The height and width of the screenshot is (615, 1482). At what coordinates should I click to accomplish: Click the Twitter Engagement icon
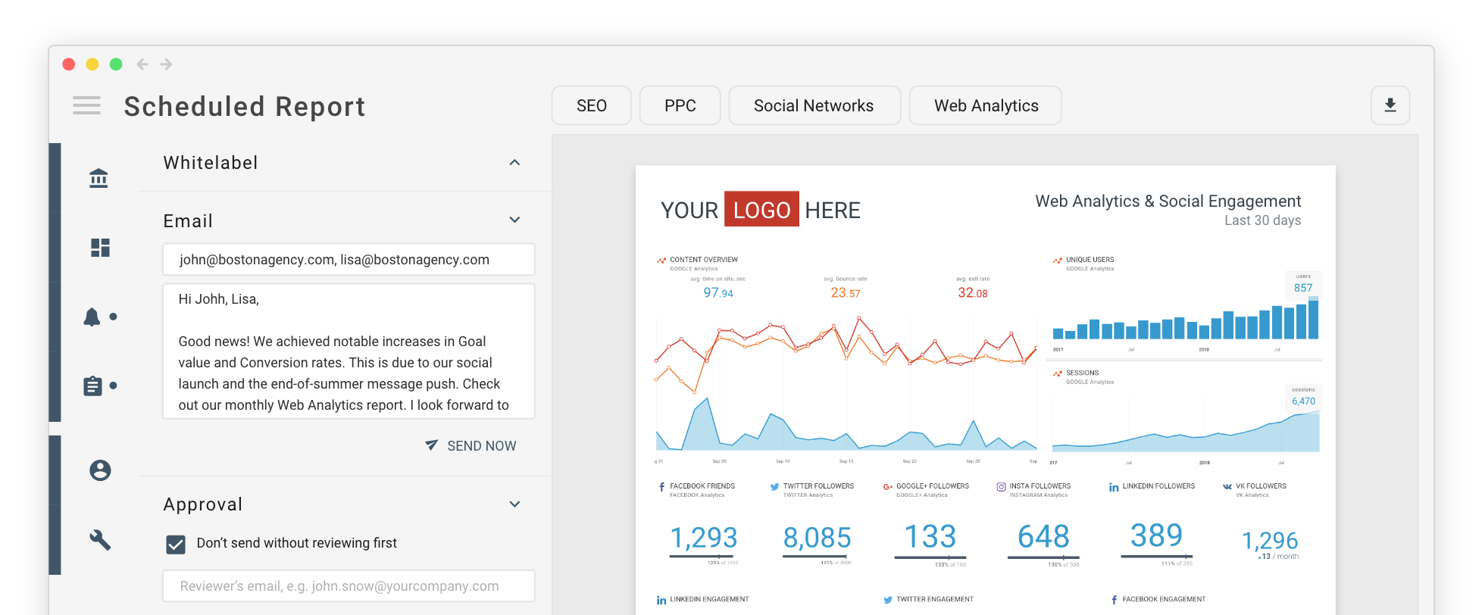point(888,600)
